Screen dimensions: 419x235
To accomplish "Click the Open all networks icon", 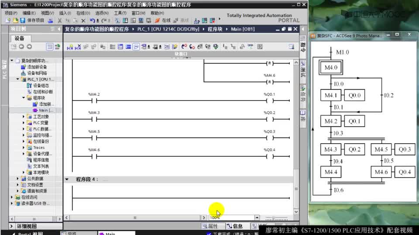I will coord(120,47).
